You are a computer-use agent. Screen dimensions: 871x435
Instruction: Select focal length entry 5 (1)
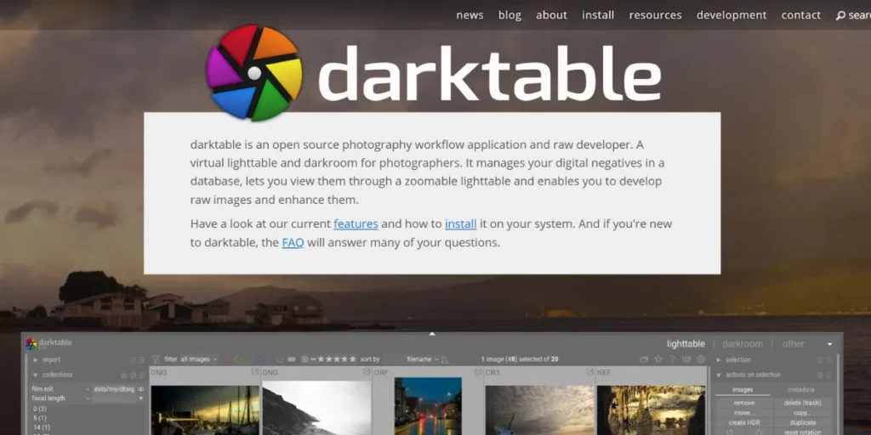pos(39,418)
